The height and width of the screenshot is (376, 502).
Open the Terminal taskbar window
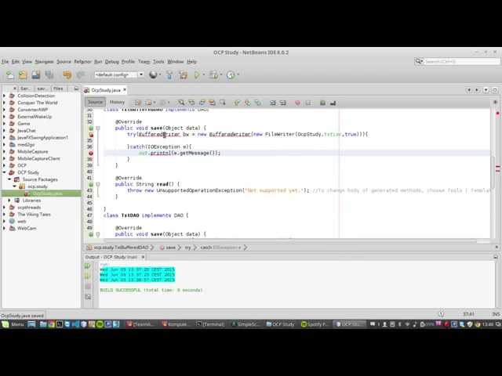pos(210,324)
